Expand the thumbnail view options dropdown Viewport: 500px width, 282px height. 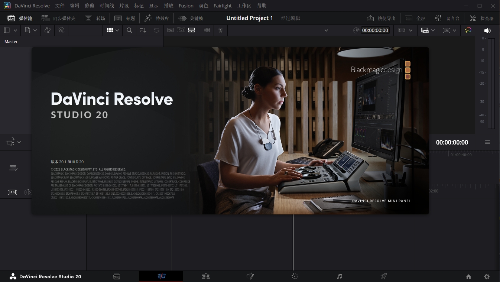[117, 30]
